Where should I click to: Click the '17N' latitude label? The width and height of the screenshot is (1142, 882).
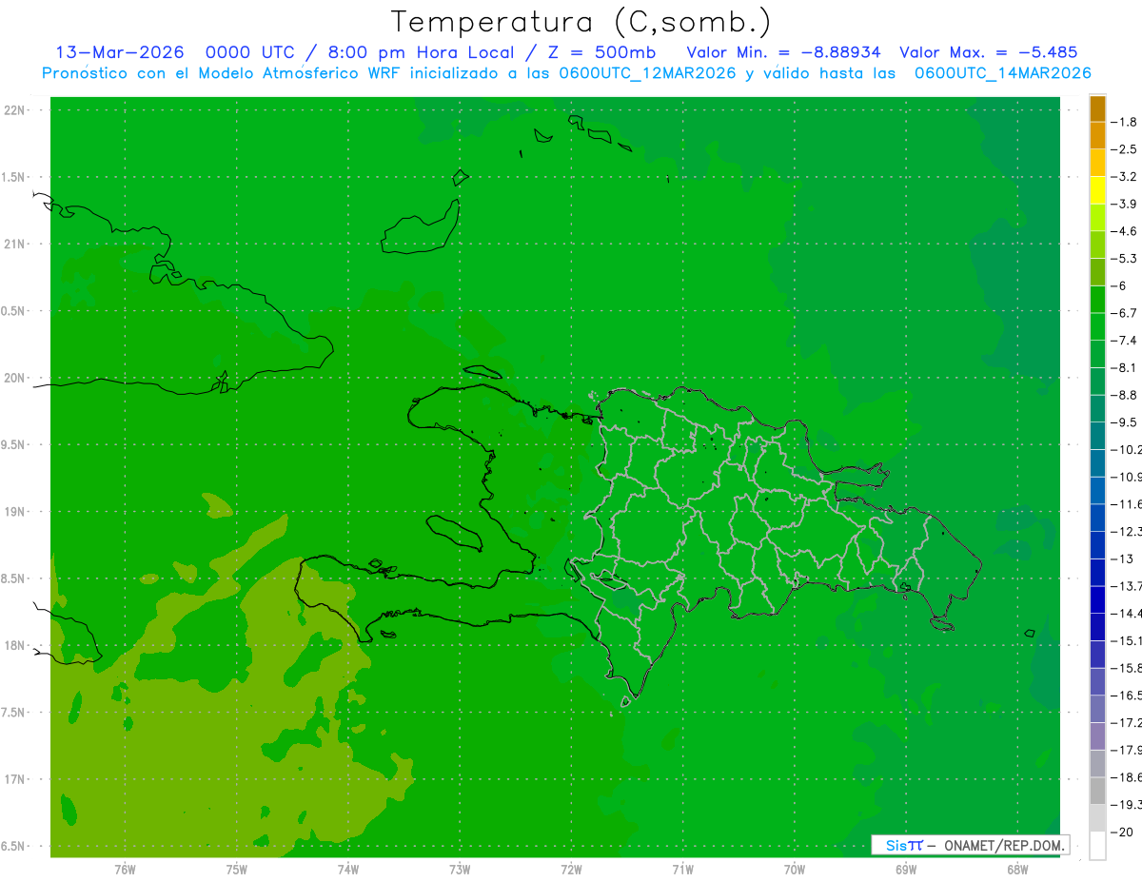pos(14,779)
